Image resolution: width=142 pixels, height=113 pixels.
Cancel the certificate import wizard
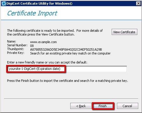coord(127,106)
